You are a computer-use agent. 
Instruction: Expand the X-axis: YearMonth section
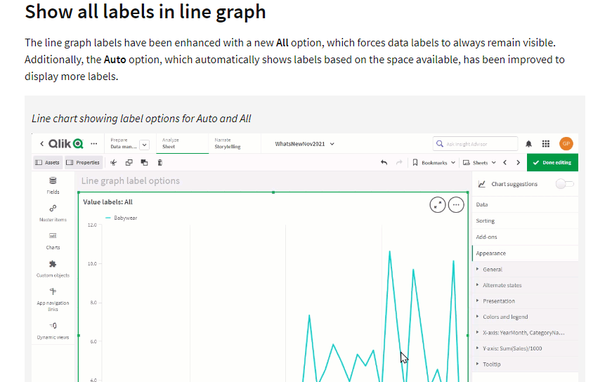click(x=525, y=332)
